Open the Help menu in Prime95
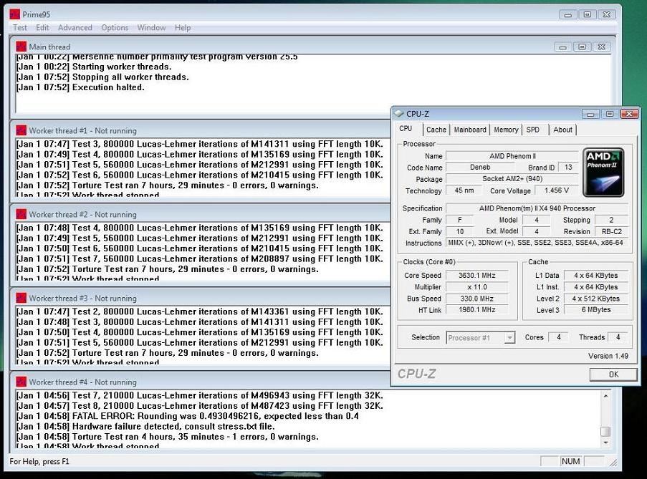Viewport: 647px width, 479px height. [183, 28]
